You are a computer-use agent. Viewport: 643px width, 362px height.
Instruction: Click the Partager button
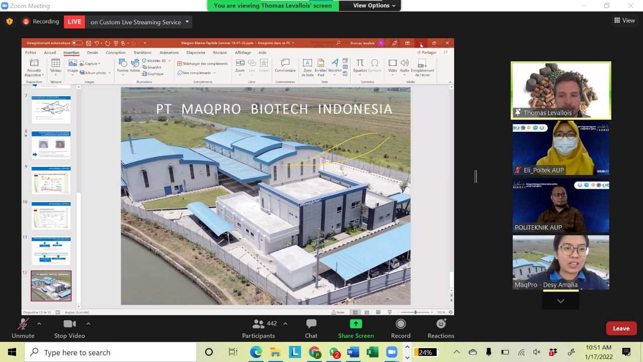coord(427,52)
